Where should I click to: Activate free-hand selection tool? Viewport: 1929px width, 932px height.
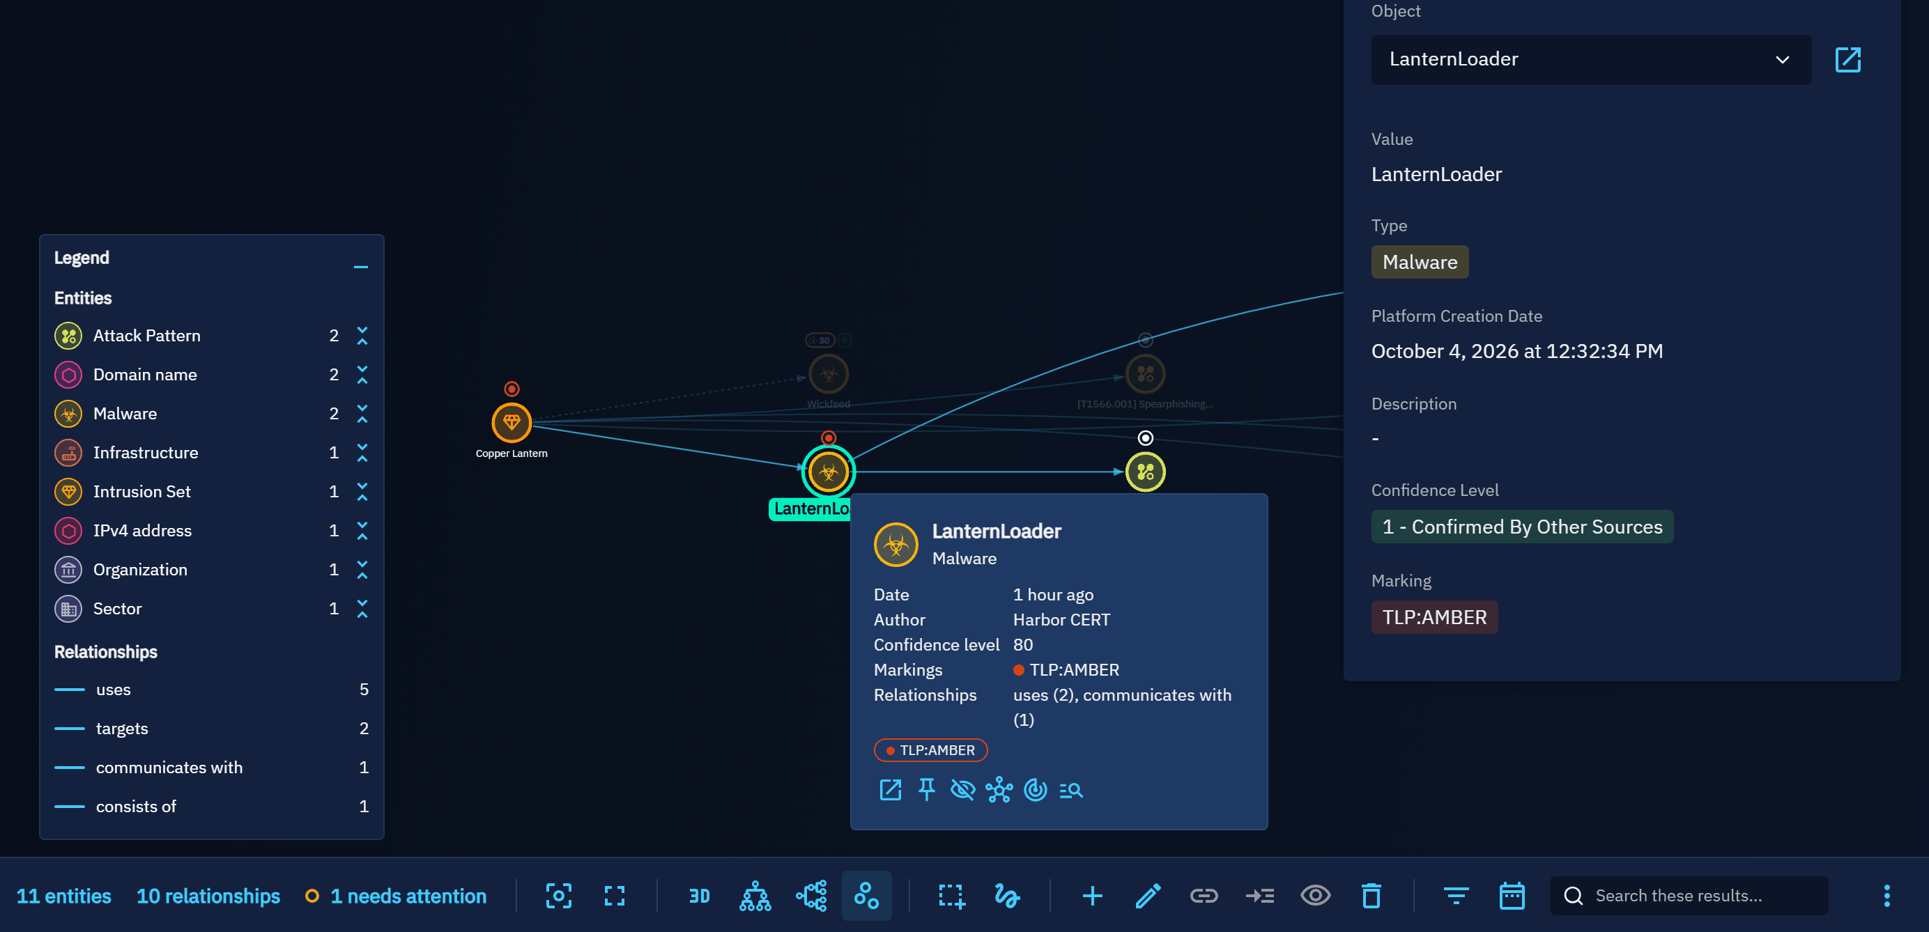[x=1006, y=895]
